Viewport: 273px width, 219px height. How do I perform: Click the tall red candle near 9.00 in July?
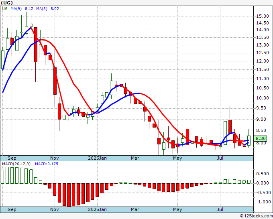(x=230, y=126)
